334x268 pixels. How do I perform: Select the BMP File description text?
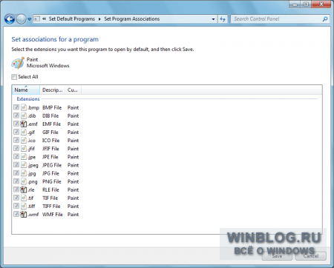[x=52, y=107]
